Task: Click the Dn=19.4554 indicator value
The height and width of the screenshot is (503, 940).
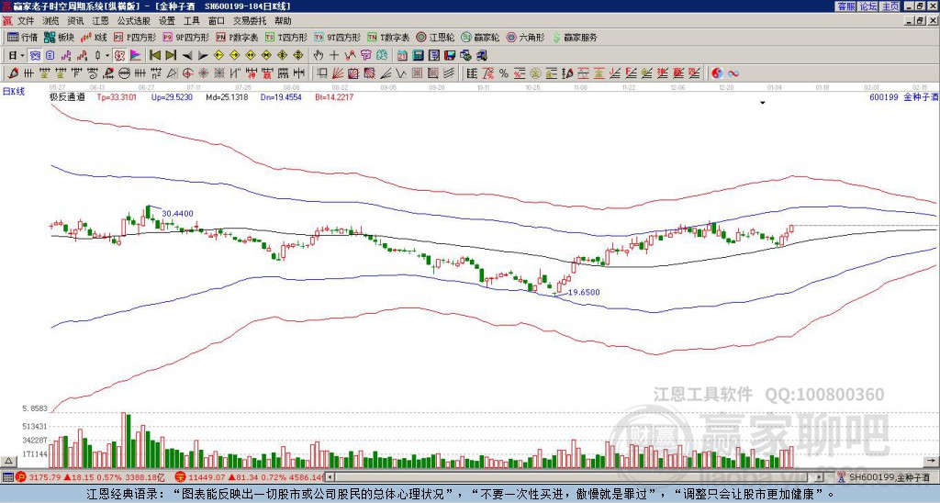Action: click(x=281, y=96)
